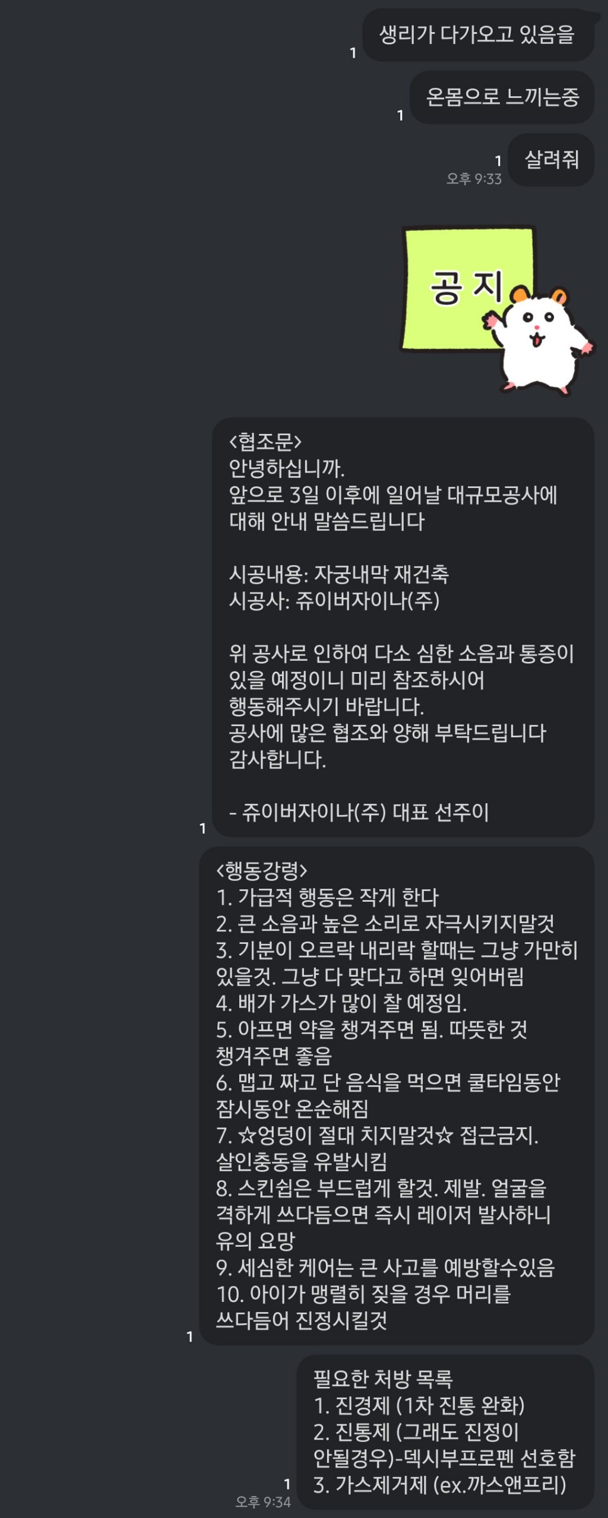Click the 오후 9:34 timestamp
The width and height of the screenshot is (608, 1518).
click(x=263, y=1502)
